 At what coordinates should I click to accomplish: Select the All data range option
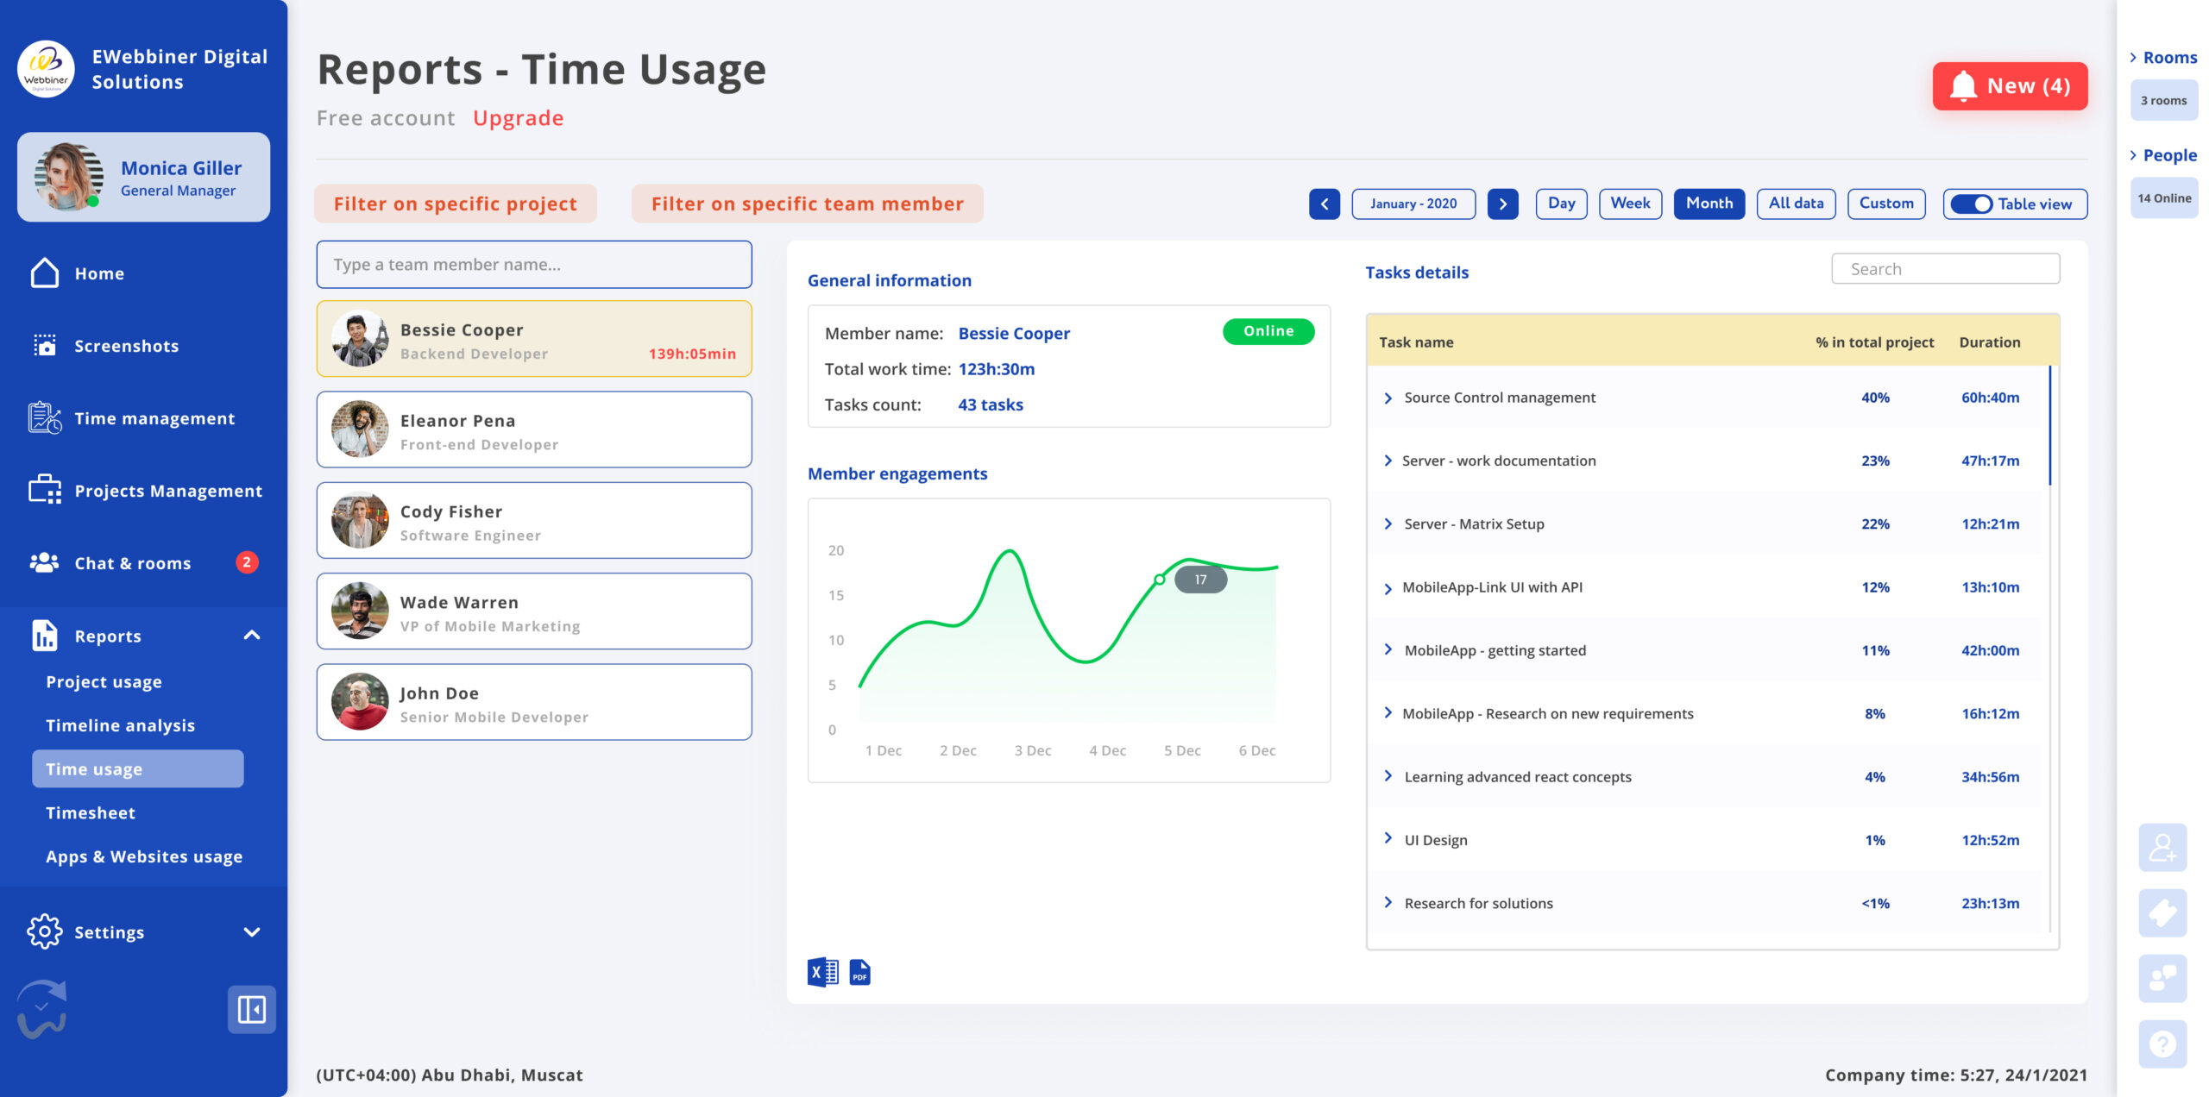pyautogui.click(x=1795, y=204)
